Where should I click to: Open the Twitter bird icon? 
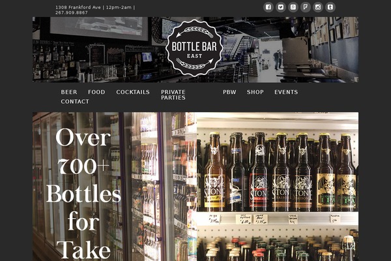[281, 7]
